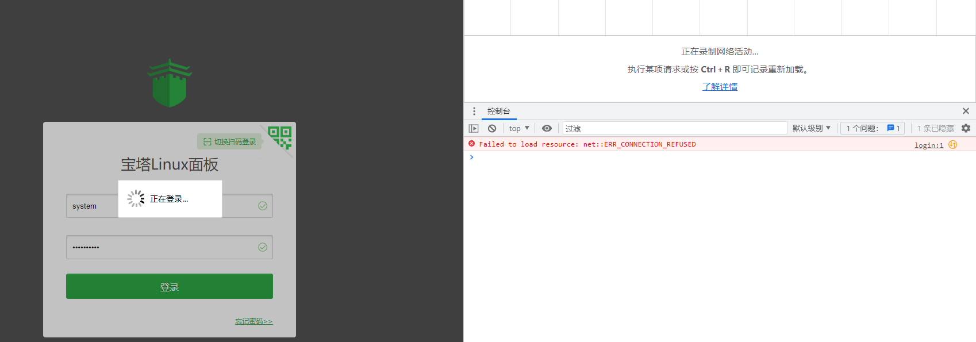Click the green Baota tower logo
976x342 pixels.
coord(170,83)
